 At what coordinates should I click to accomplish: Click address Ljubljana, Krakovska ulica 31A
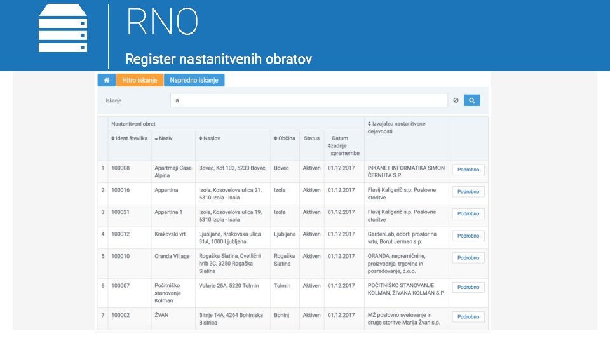tap(230, 238)
